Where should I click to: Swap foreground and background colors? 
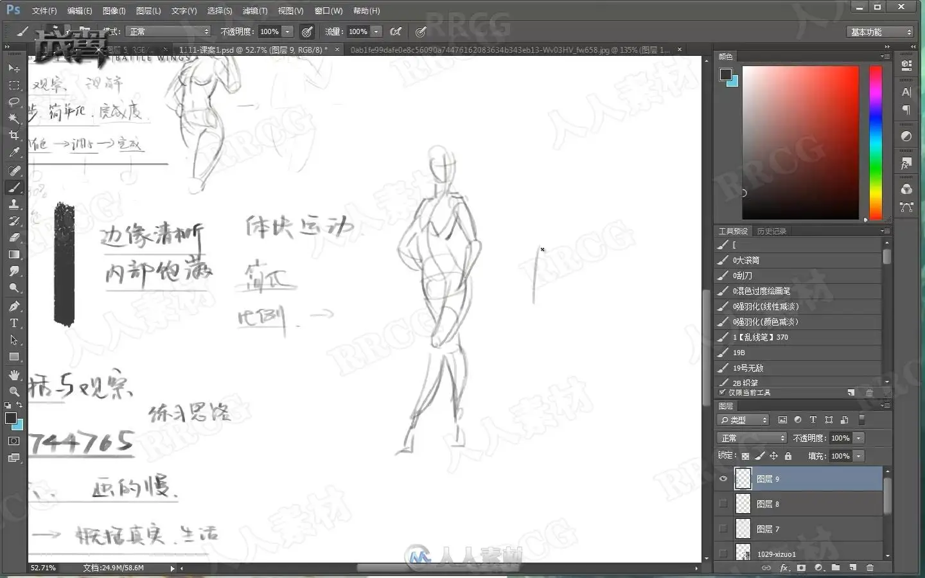pos(19,405)
